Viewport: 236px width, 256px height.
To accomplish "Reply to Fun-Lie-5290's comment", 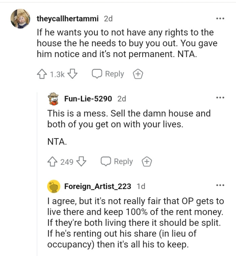I will pos(117,162).
